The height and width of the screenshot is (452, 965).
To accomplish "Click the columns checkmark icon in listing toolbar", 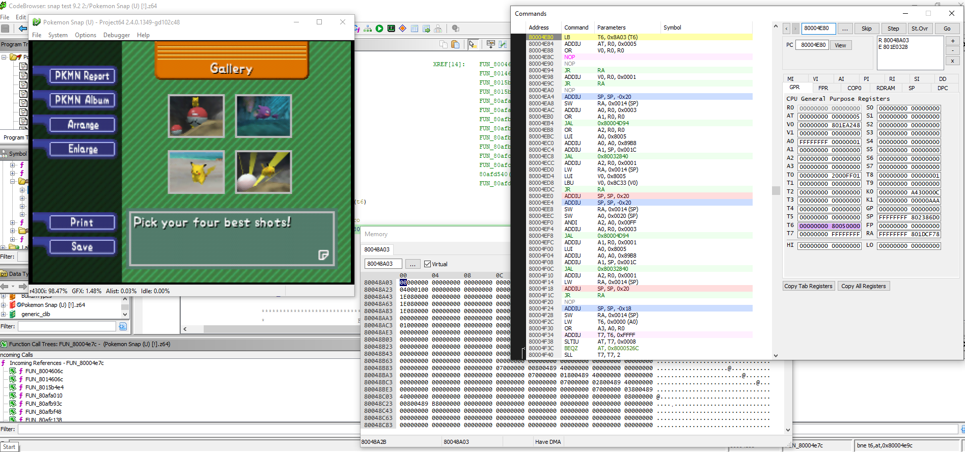I will pyautogui.click(x=503, y=44).
